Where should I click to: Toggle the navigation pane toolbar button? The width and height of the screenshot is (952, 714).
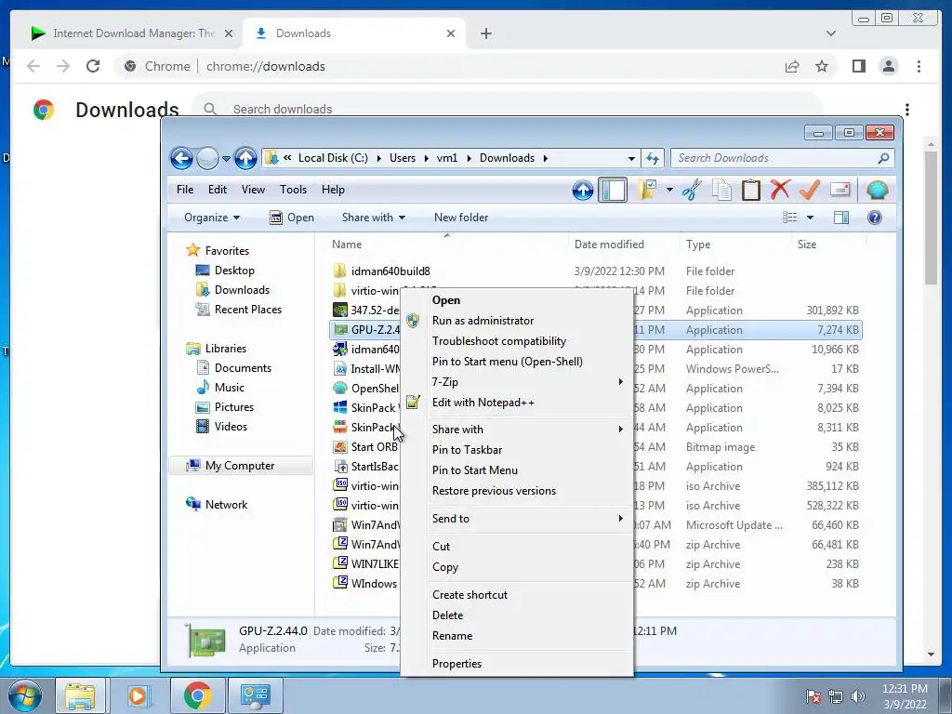click(x=613, y=190)
